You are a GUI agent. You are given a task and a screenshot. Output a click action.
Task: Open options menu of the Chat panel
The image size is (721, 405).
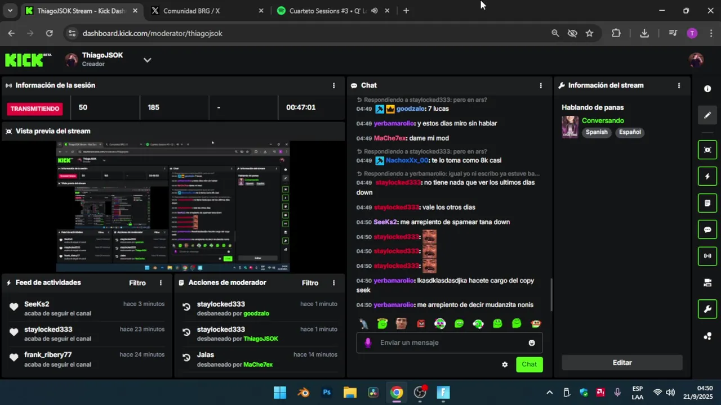click(x=541, y=85)
